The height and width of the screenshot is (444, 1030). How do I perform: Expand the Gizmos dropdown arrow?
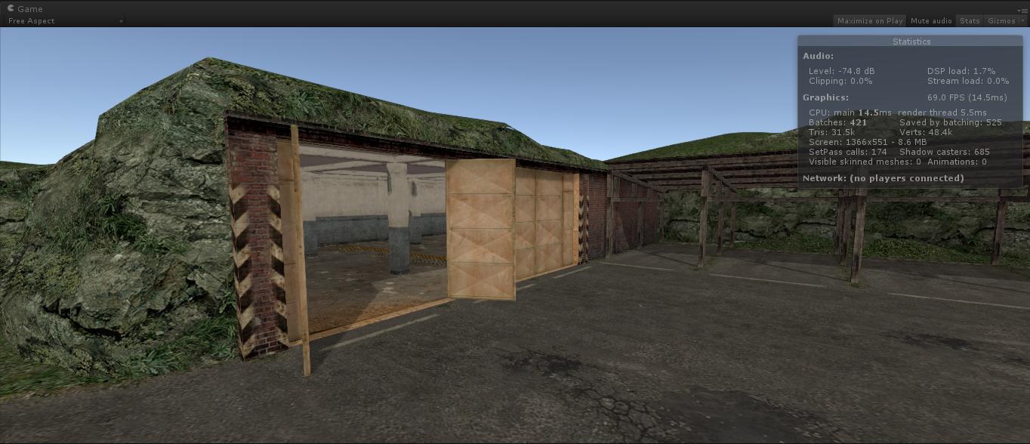[1022, 21]
